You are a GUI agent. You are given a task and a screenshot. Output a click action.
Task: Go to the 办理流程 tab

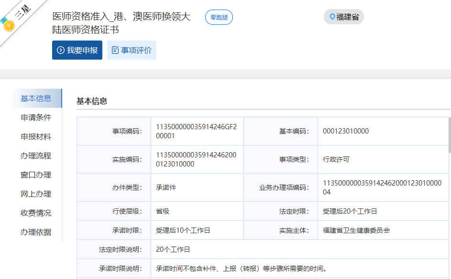36,155
